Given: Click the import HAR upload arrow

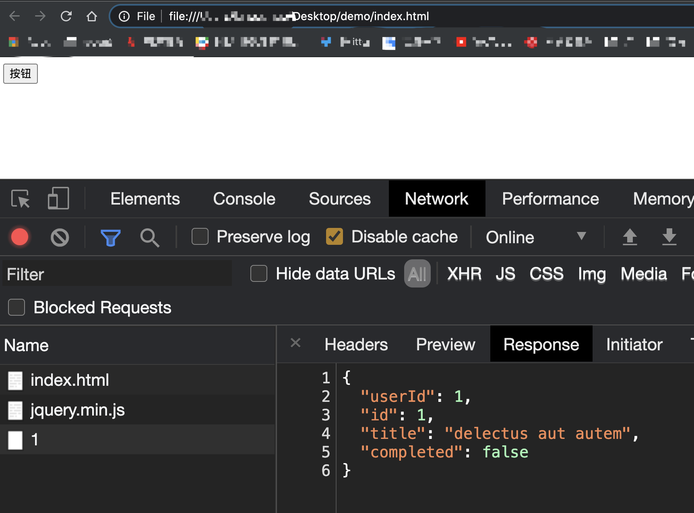Looking at the screenshot, I should pyautogui.click(x=630, y=237).
